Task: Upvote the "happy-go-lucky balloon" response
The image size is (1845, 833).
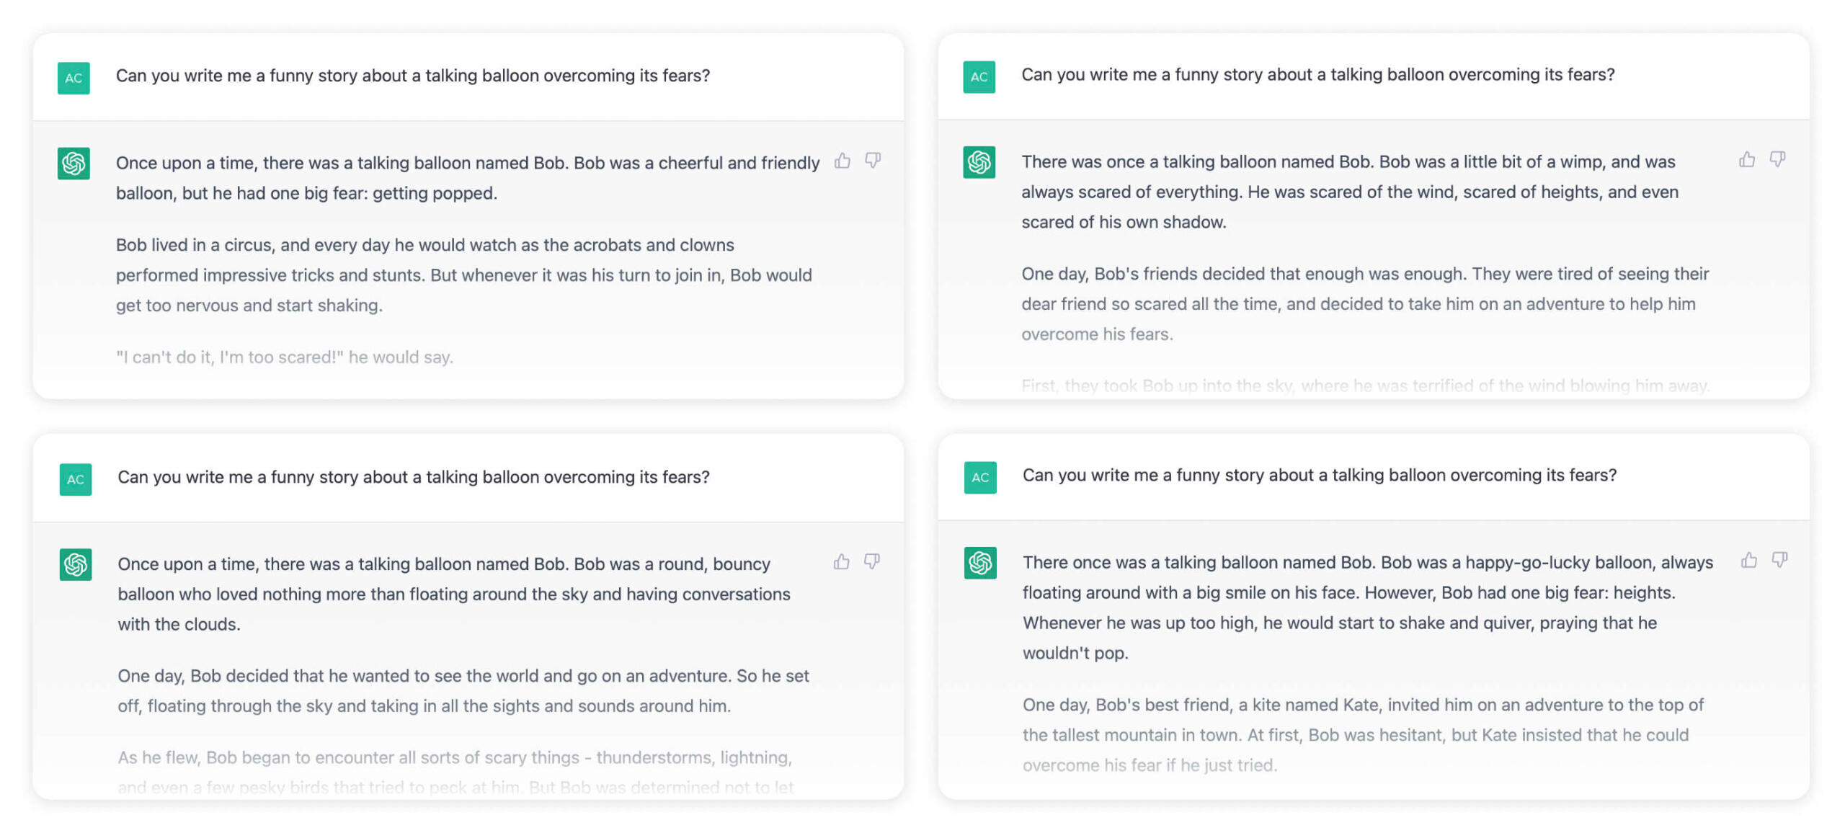Action: pos(1749,560)
